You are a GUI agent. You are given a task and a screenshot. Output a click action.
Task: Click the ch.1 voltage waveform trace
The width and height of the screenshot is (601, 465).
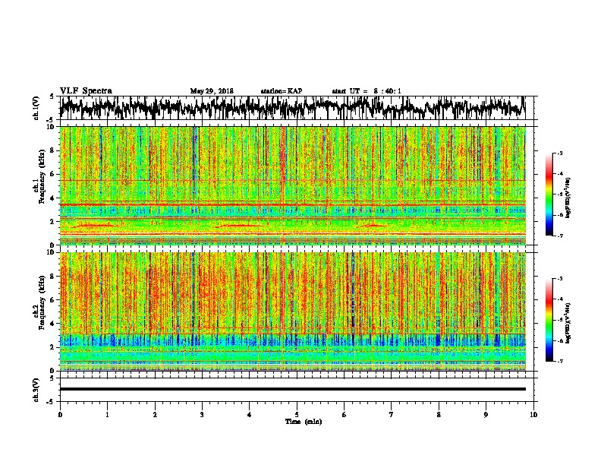pos(292,107)
